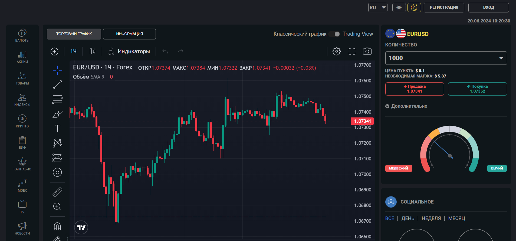Screen dimensions: 516x241
Task: Toggle Classic chart / Trading View switch
Action: 334,34
